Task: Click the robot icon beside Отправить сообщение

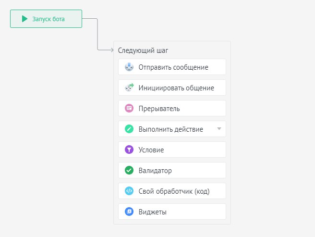Action: pyautogui.click(x=129, y=67)
